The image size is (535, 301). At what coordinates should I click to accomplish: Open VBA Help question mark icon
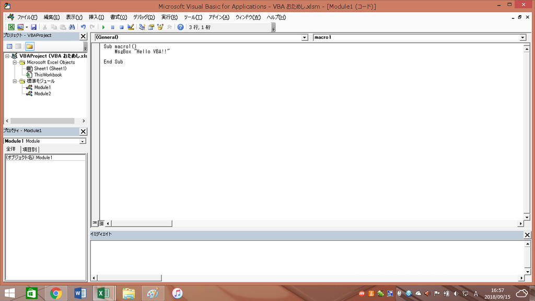tap(180, 27)
